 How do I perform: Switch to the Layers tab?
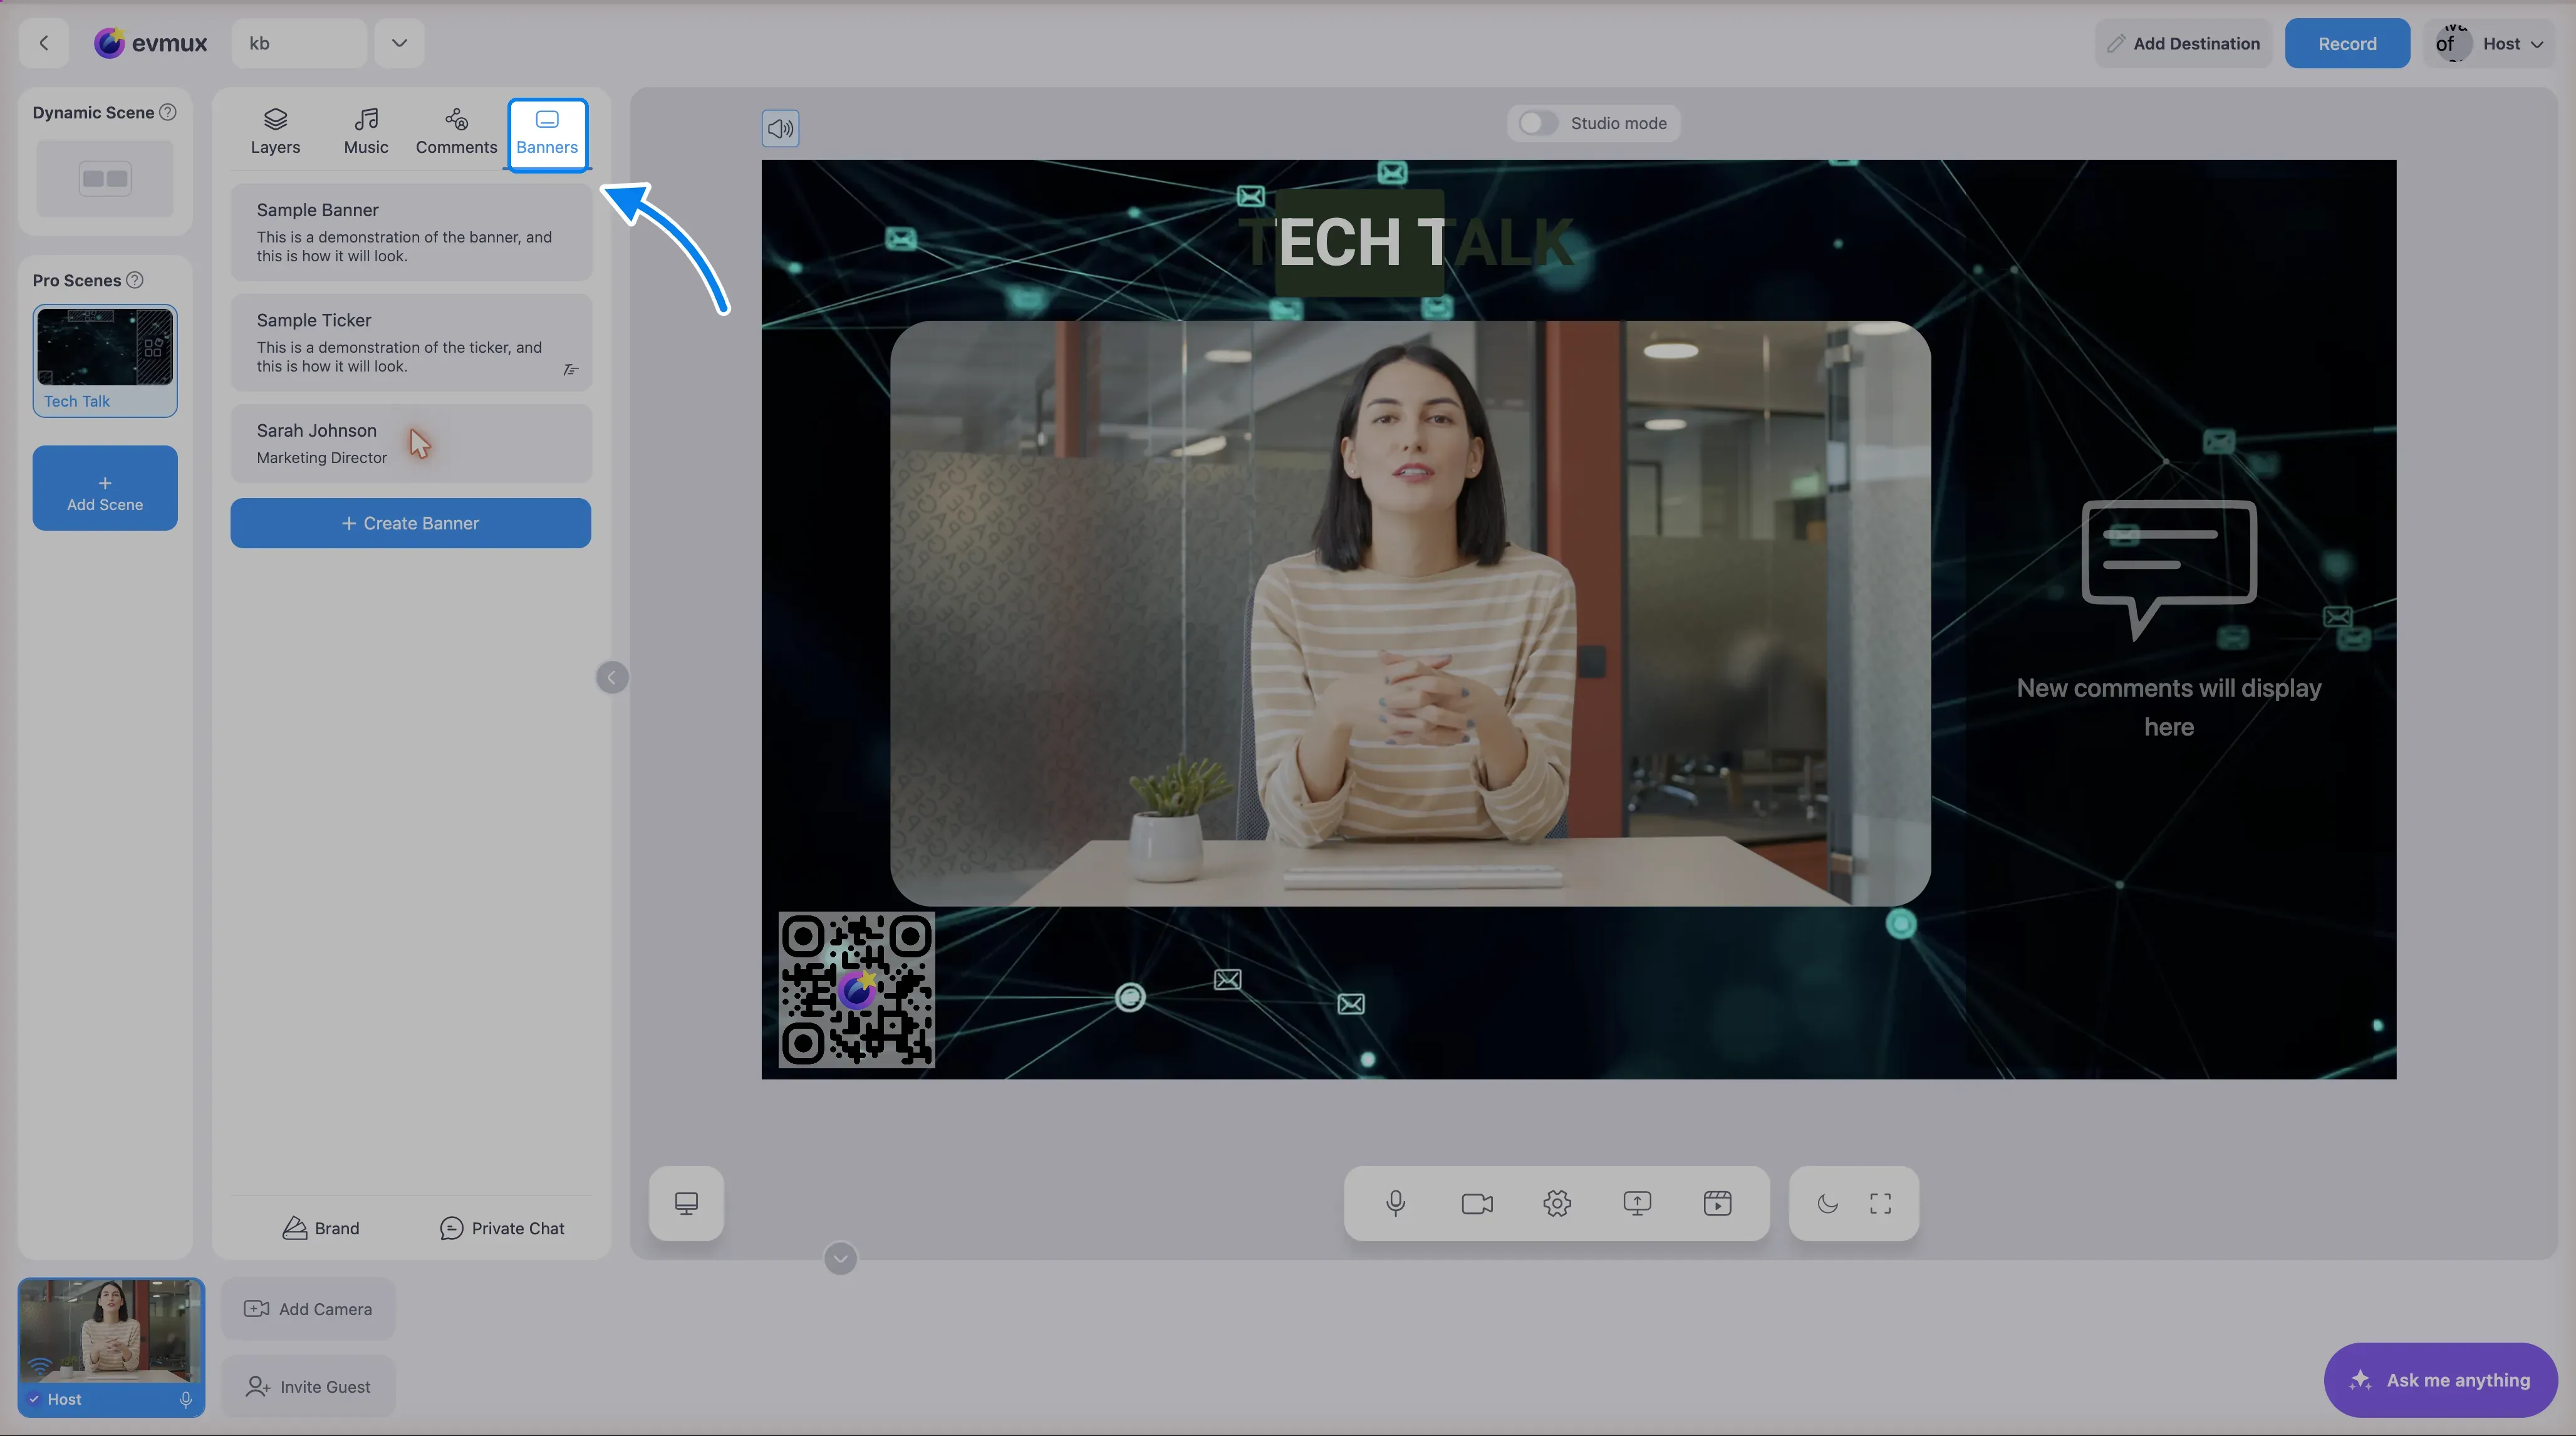point(275,132)
